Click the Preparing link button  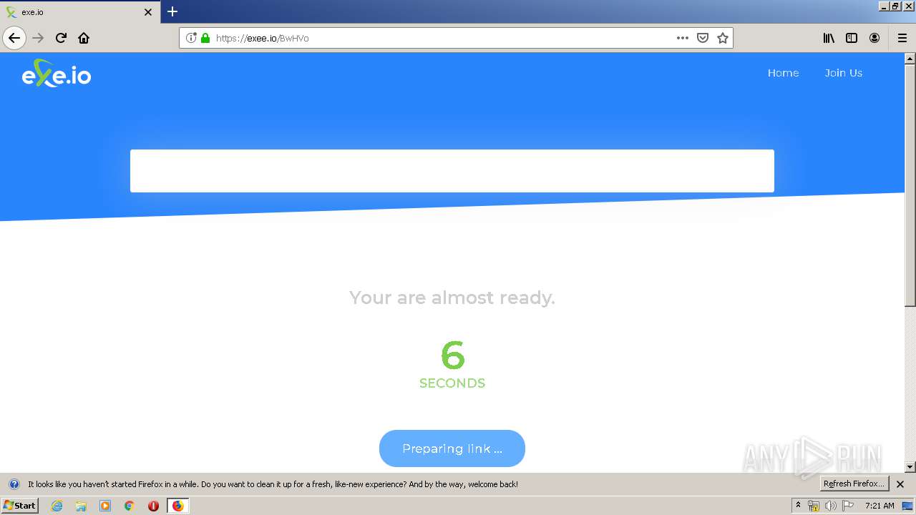coord(452,448)
